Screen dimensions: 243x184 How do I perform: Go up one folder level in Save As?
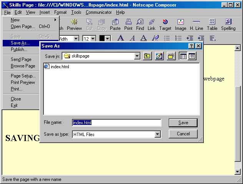tap(147, 56)
